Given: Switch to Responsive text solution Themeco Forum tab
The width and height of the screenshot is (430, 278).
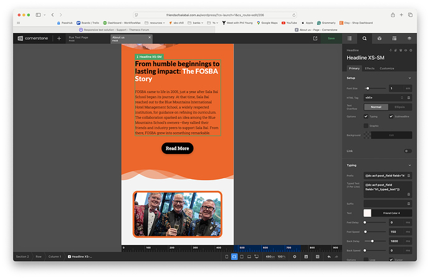Looking at the screenshot, I should click(x=114, y=30).
